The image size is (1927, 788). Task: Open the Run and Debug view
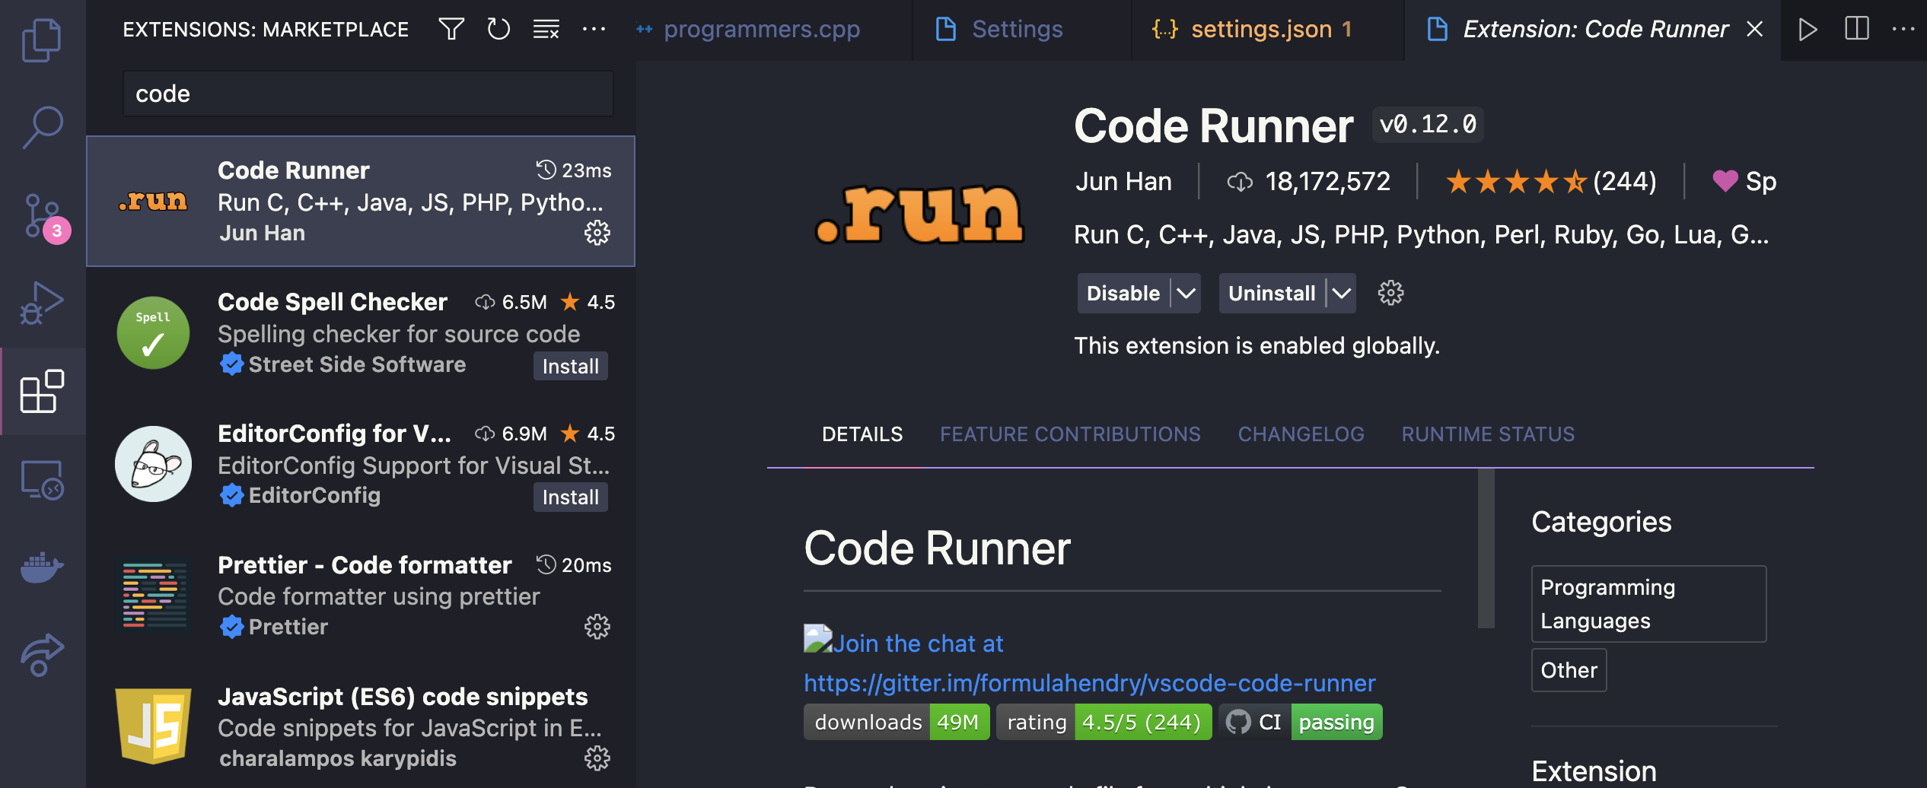click(42, 303)
